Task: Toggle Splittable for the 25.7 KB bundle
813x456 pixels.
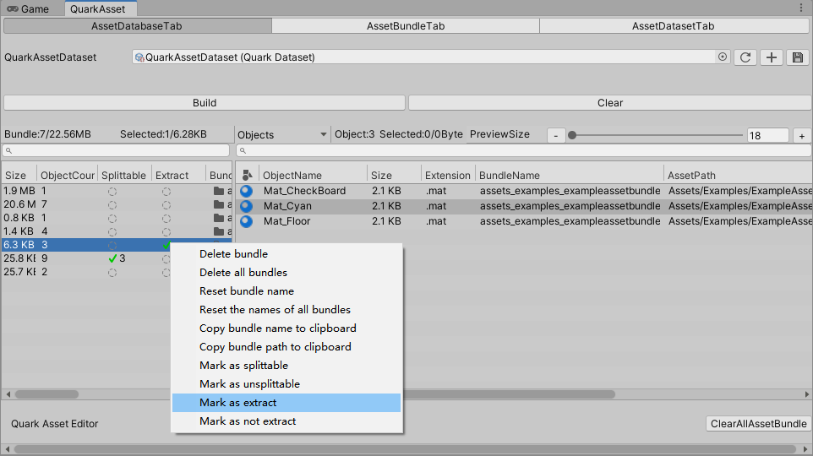Action: (112, 272)
